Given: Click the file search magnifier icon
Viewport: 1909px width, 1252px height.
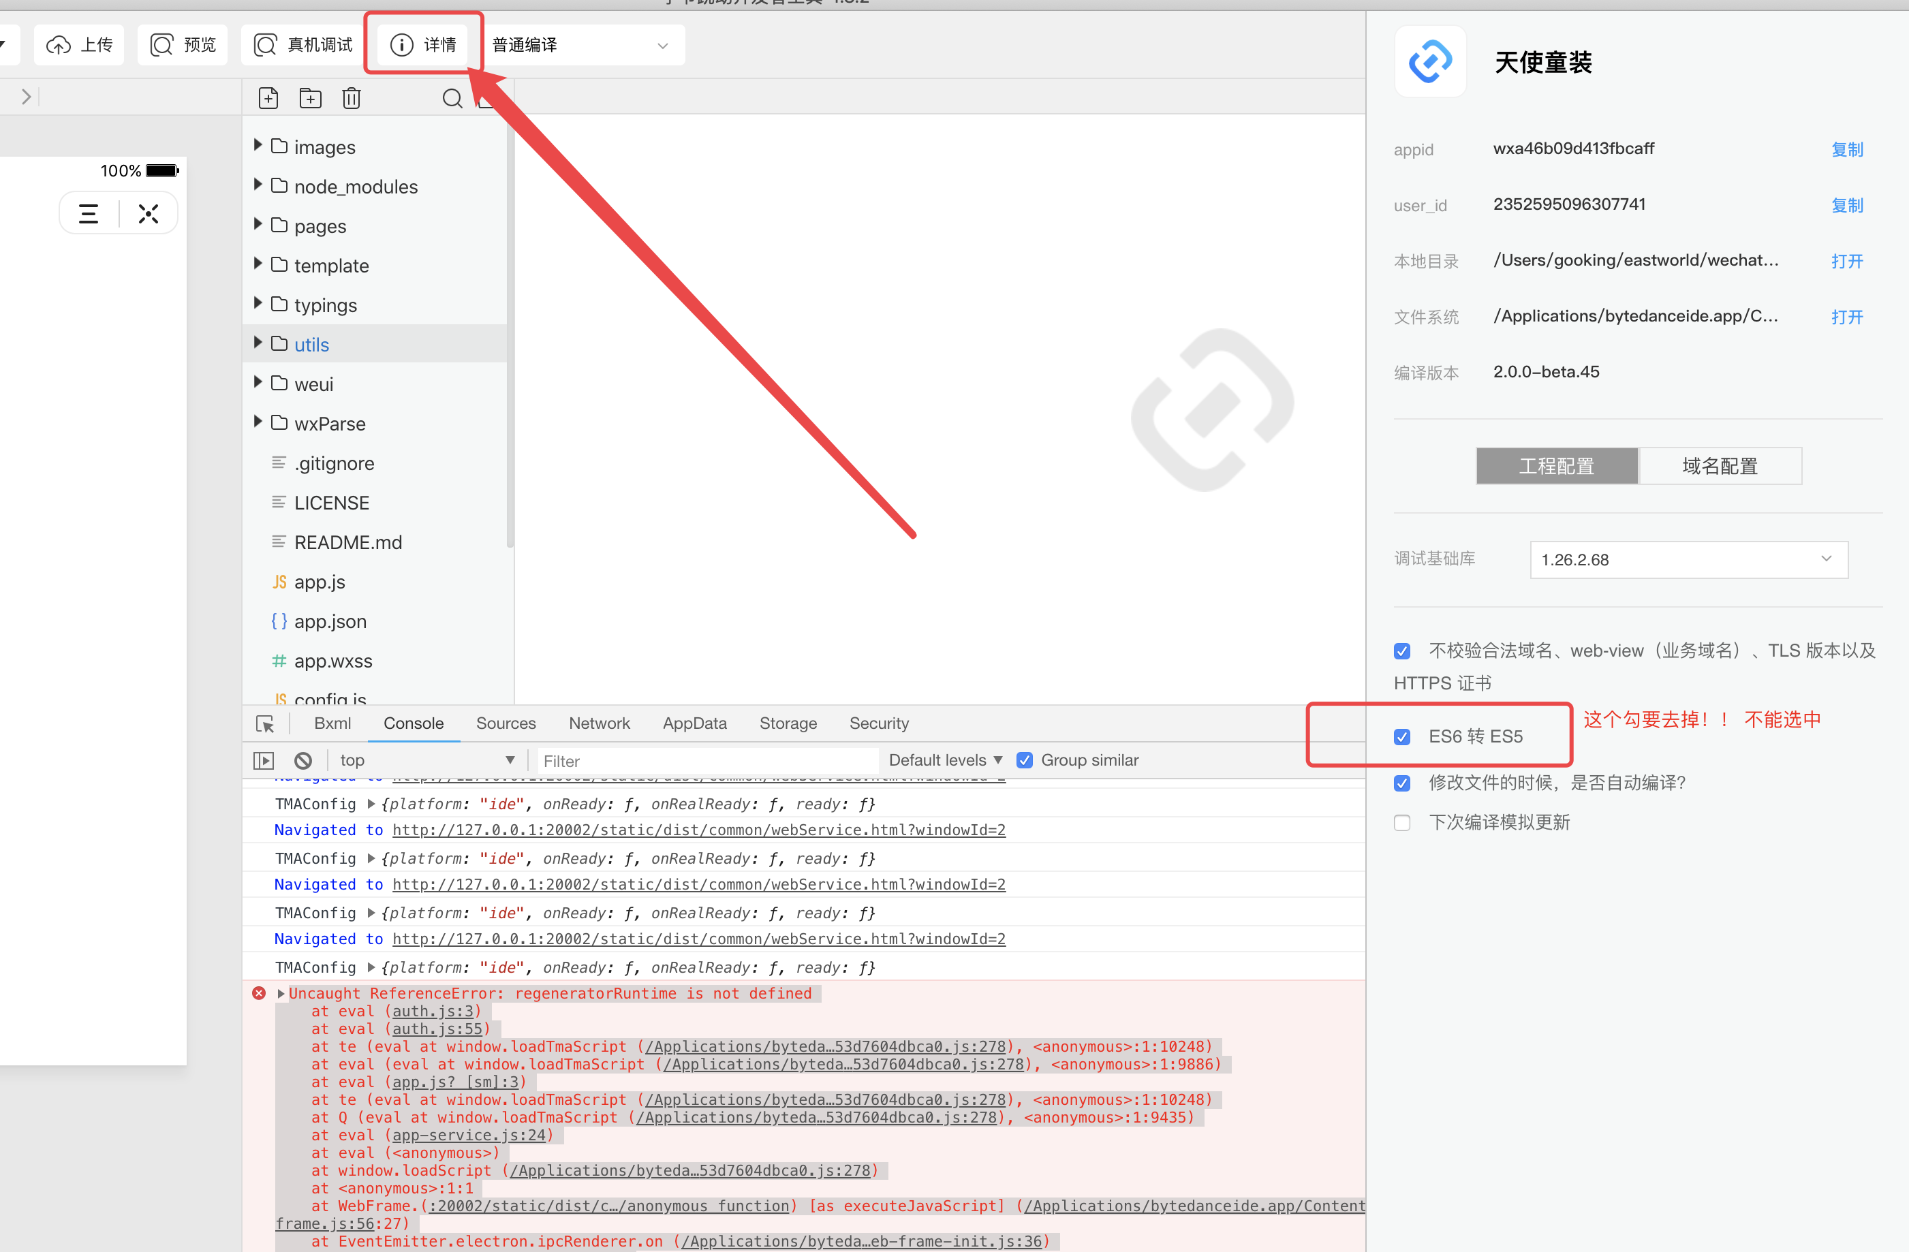Looking at the screenshot, I should click(x=452, y=98).
